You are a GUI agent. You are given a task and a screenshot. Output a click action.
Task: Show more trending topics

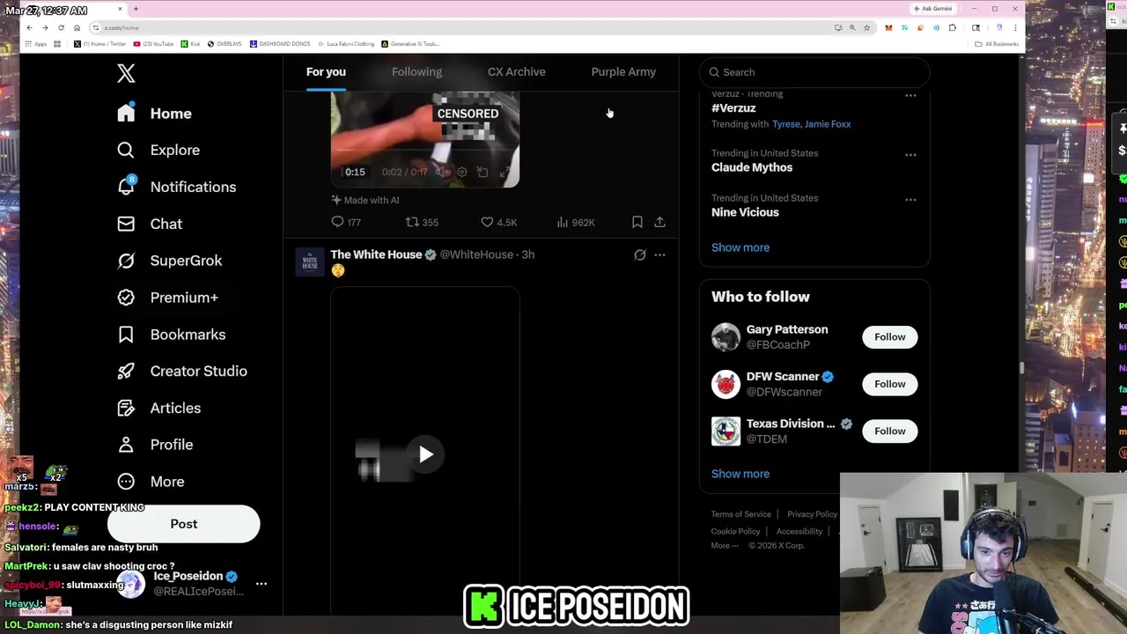pyautogui.click(x=740, y=247)
